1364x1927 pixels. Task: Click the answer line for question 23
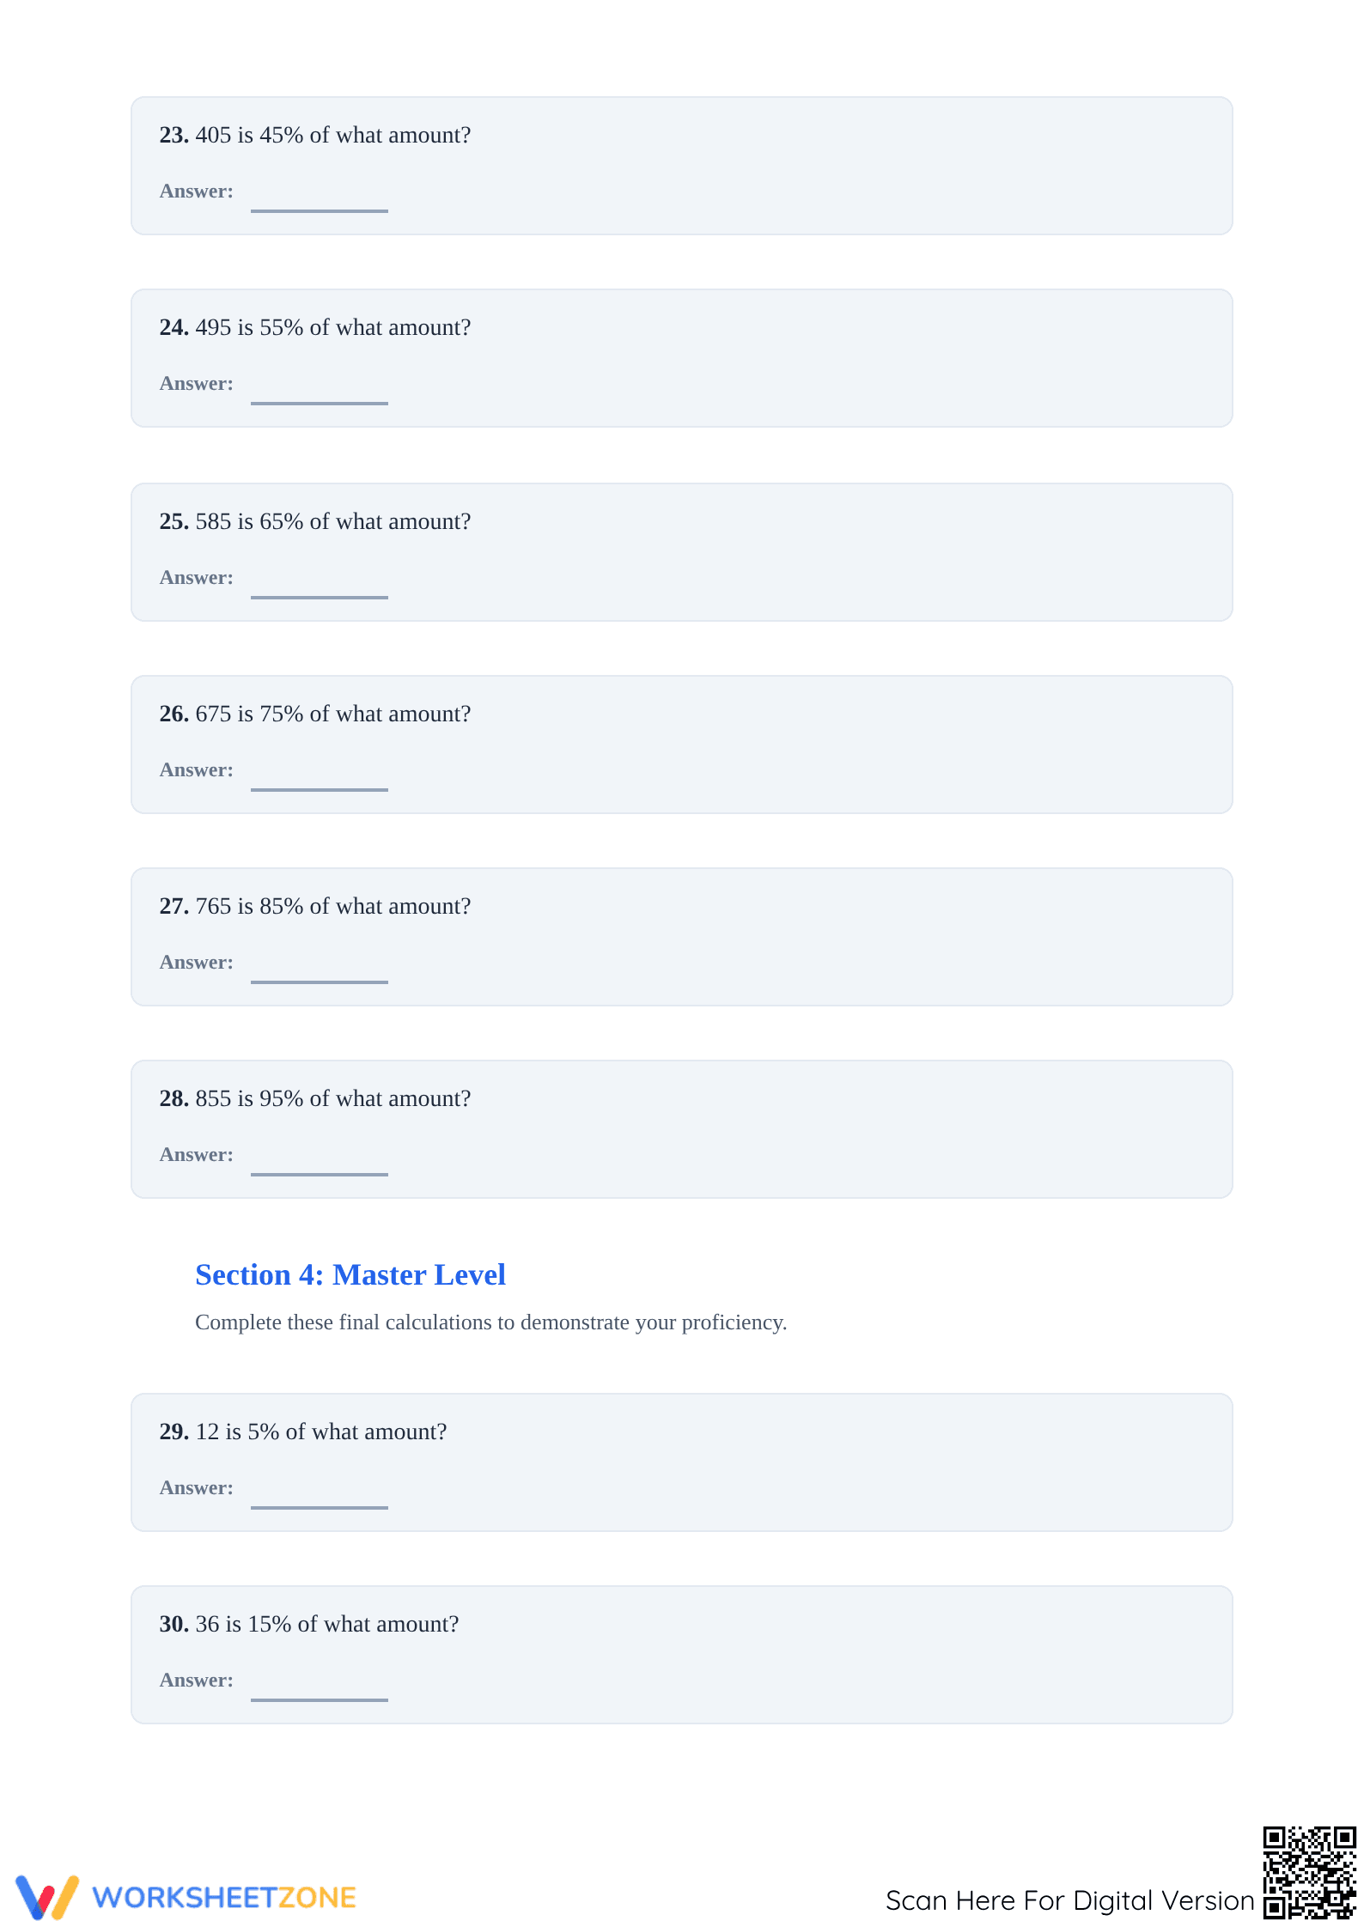pos(320,210)
